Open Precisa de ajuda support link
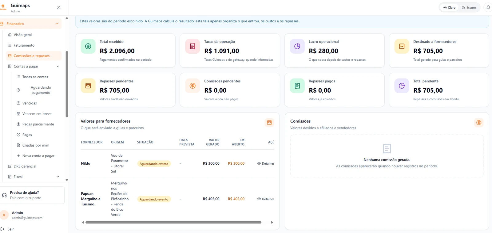Image resolution: width=492 pixels, height=233 pixels. tap(32, 195)
